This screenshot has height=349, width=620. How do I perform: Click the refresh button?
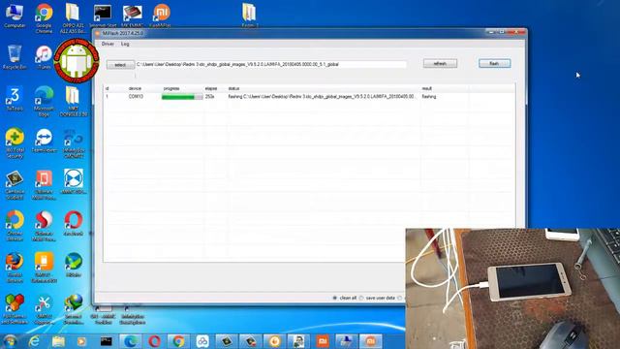[x=440, y=63]
